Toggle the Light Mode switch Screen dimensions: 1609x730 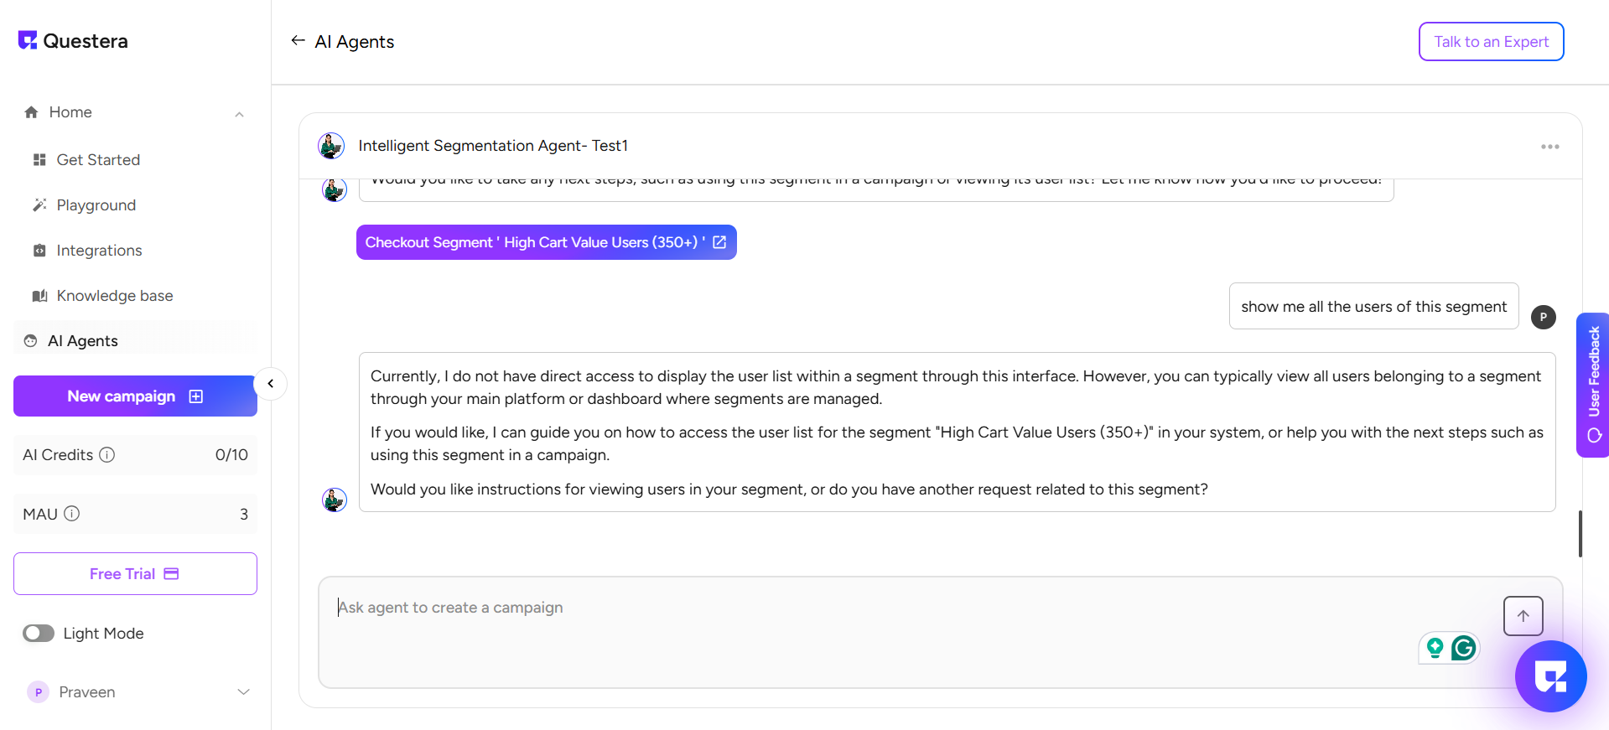pyautogui.click(x=39, y=634)
